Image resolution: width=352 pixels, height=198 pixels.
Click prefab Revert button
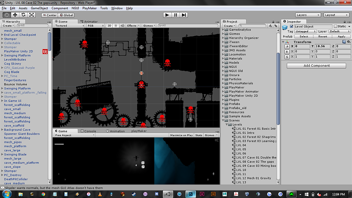(x=323, y=36)
